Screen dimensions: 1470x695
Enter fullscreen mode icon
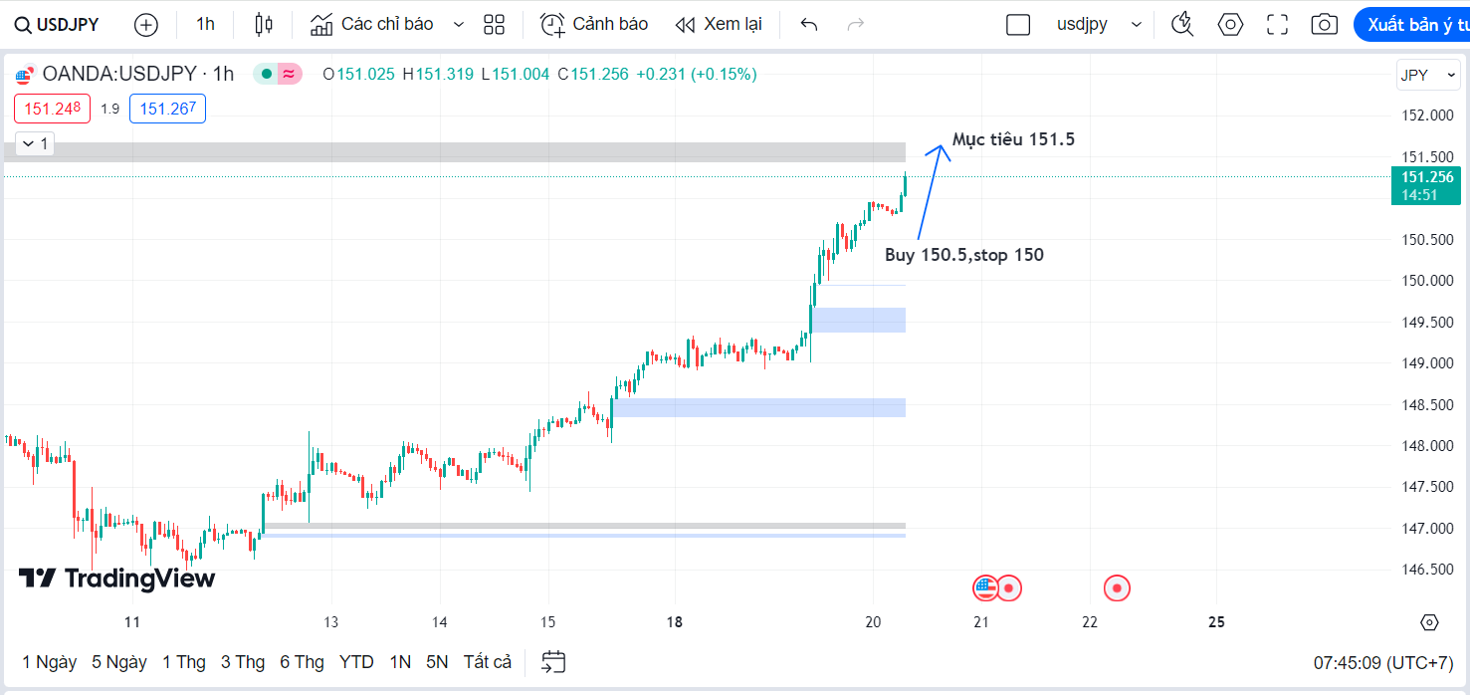[1277, 25]
